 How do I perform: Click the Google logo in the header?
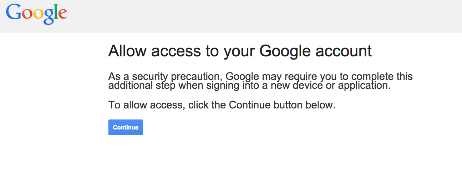coord(36,14)
